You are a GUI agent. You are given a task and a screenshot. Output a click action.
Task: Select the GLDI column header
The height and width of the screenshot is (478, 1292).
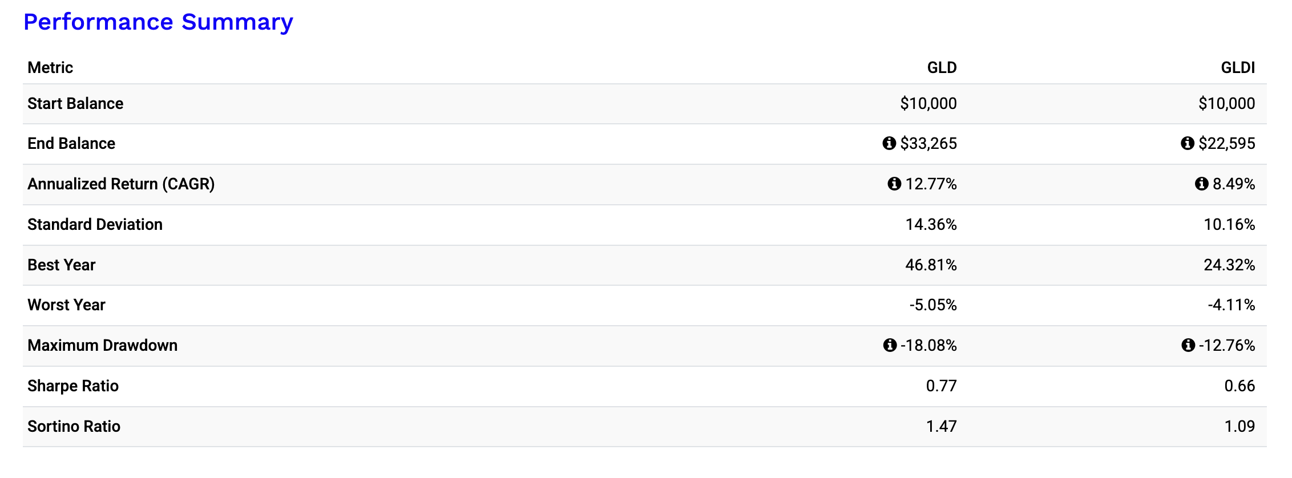[1238, 68]
